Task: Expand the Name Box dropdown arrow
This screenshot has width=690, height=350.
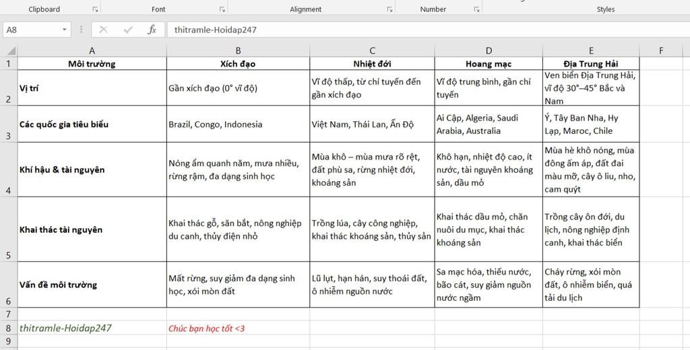Action: [64, 30]
